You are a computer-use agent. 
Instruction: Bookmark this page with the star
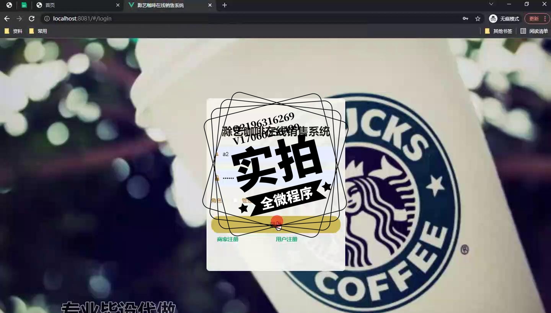coord(478,18)
